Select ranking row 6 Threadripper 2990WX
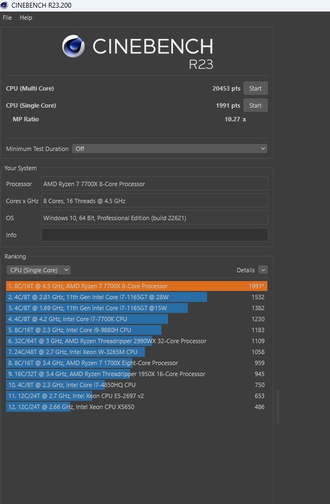Viewport: 330px width, 504px height. [137, 341]
